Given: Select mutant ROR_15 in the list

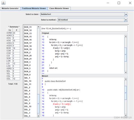Looking at the screenshot, I should (28, 37).
